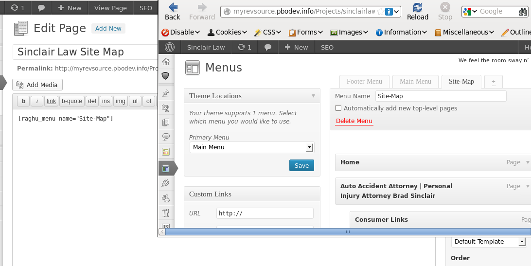Screen dimensions: 531x266
Task: Click updates icon in Edit Page admin bar
Action: [14, 7]
